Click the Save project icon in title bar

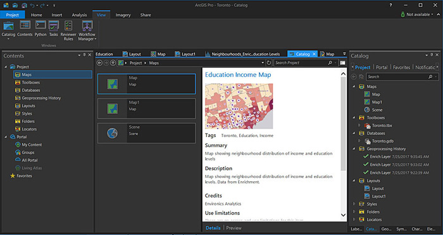(x=24, y=5)
